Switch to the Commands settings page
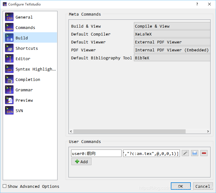216x193 pixels. pos(30,27)
